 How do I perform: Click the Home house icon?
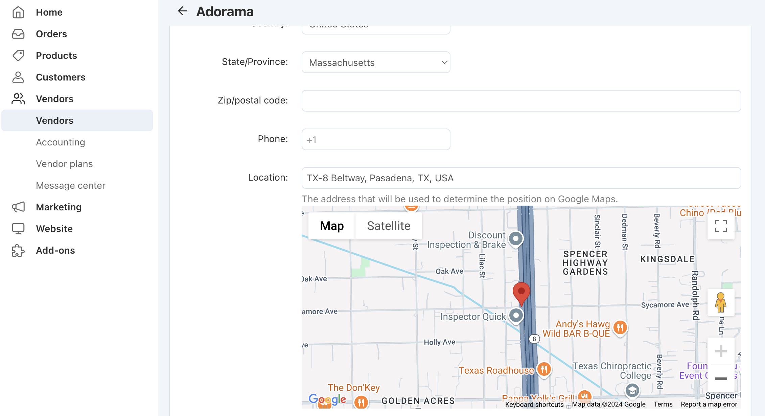pyautogui.click(x=18, y=13)
